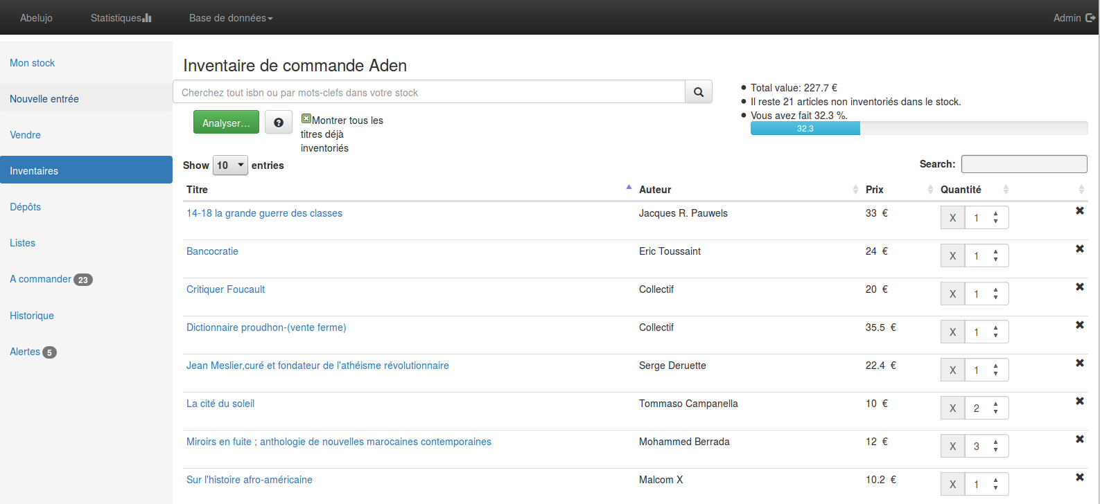This screenshot has height=504, width=1100.
Task: Open the Dictionnaire proudhon title link
Action: pos(266,327)
